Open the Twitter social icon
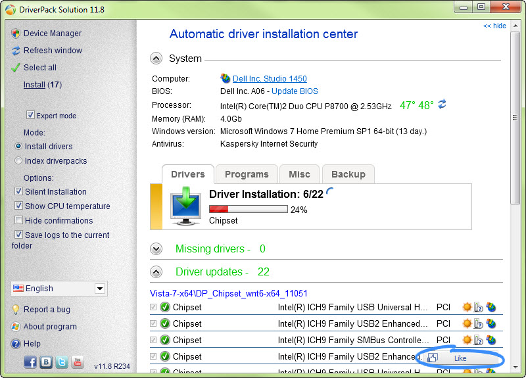526x378 pixels. point(62,362)
